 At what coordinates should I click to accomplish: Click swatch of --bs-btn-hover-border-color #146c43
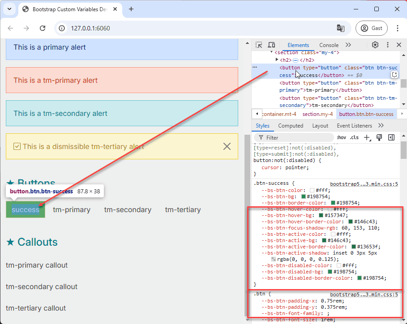[351, 222]
